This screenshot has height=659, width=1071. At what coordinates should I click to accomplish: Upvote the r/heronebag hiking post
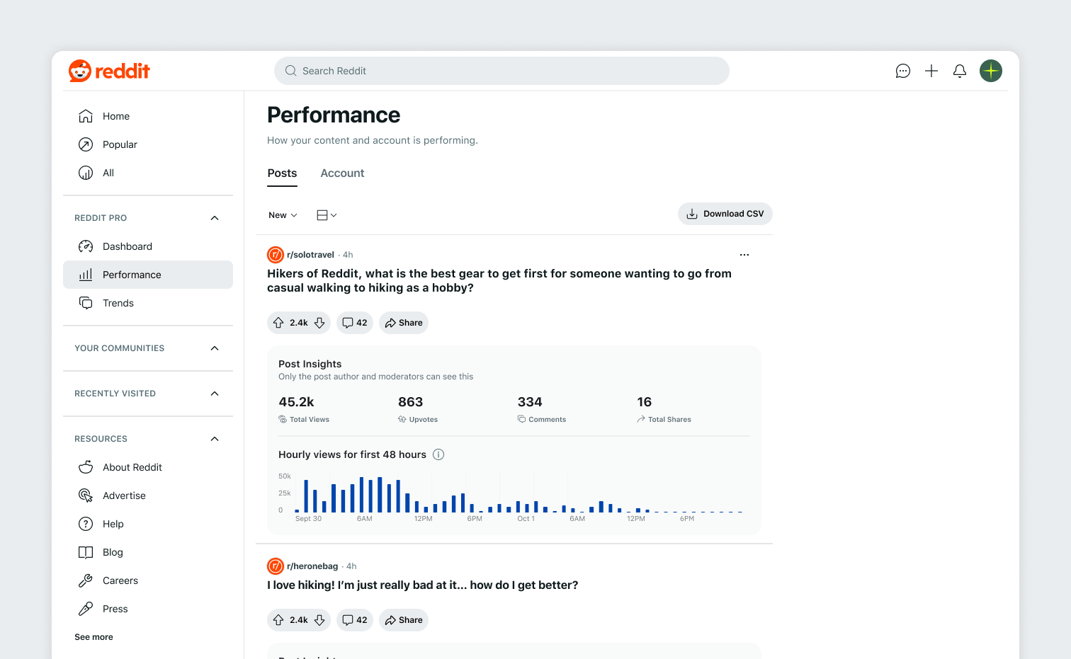click(278, 620)
